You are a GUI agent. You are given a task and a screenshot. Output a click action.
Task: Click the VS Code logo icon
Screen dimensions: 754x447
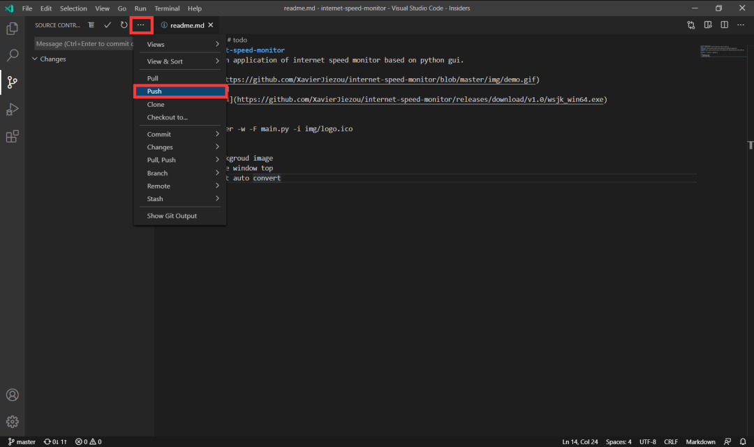coord(9,8)
